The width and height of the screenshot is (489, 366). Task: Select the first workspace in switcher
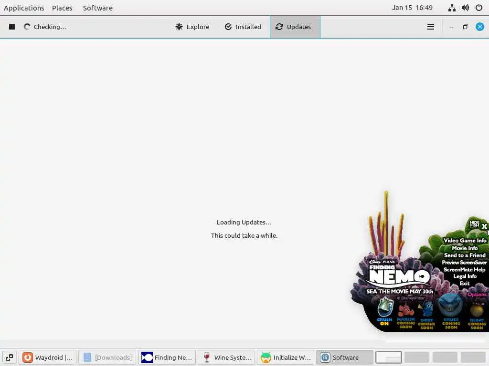click(389, 357)
